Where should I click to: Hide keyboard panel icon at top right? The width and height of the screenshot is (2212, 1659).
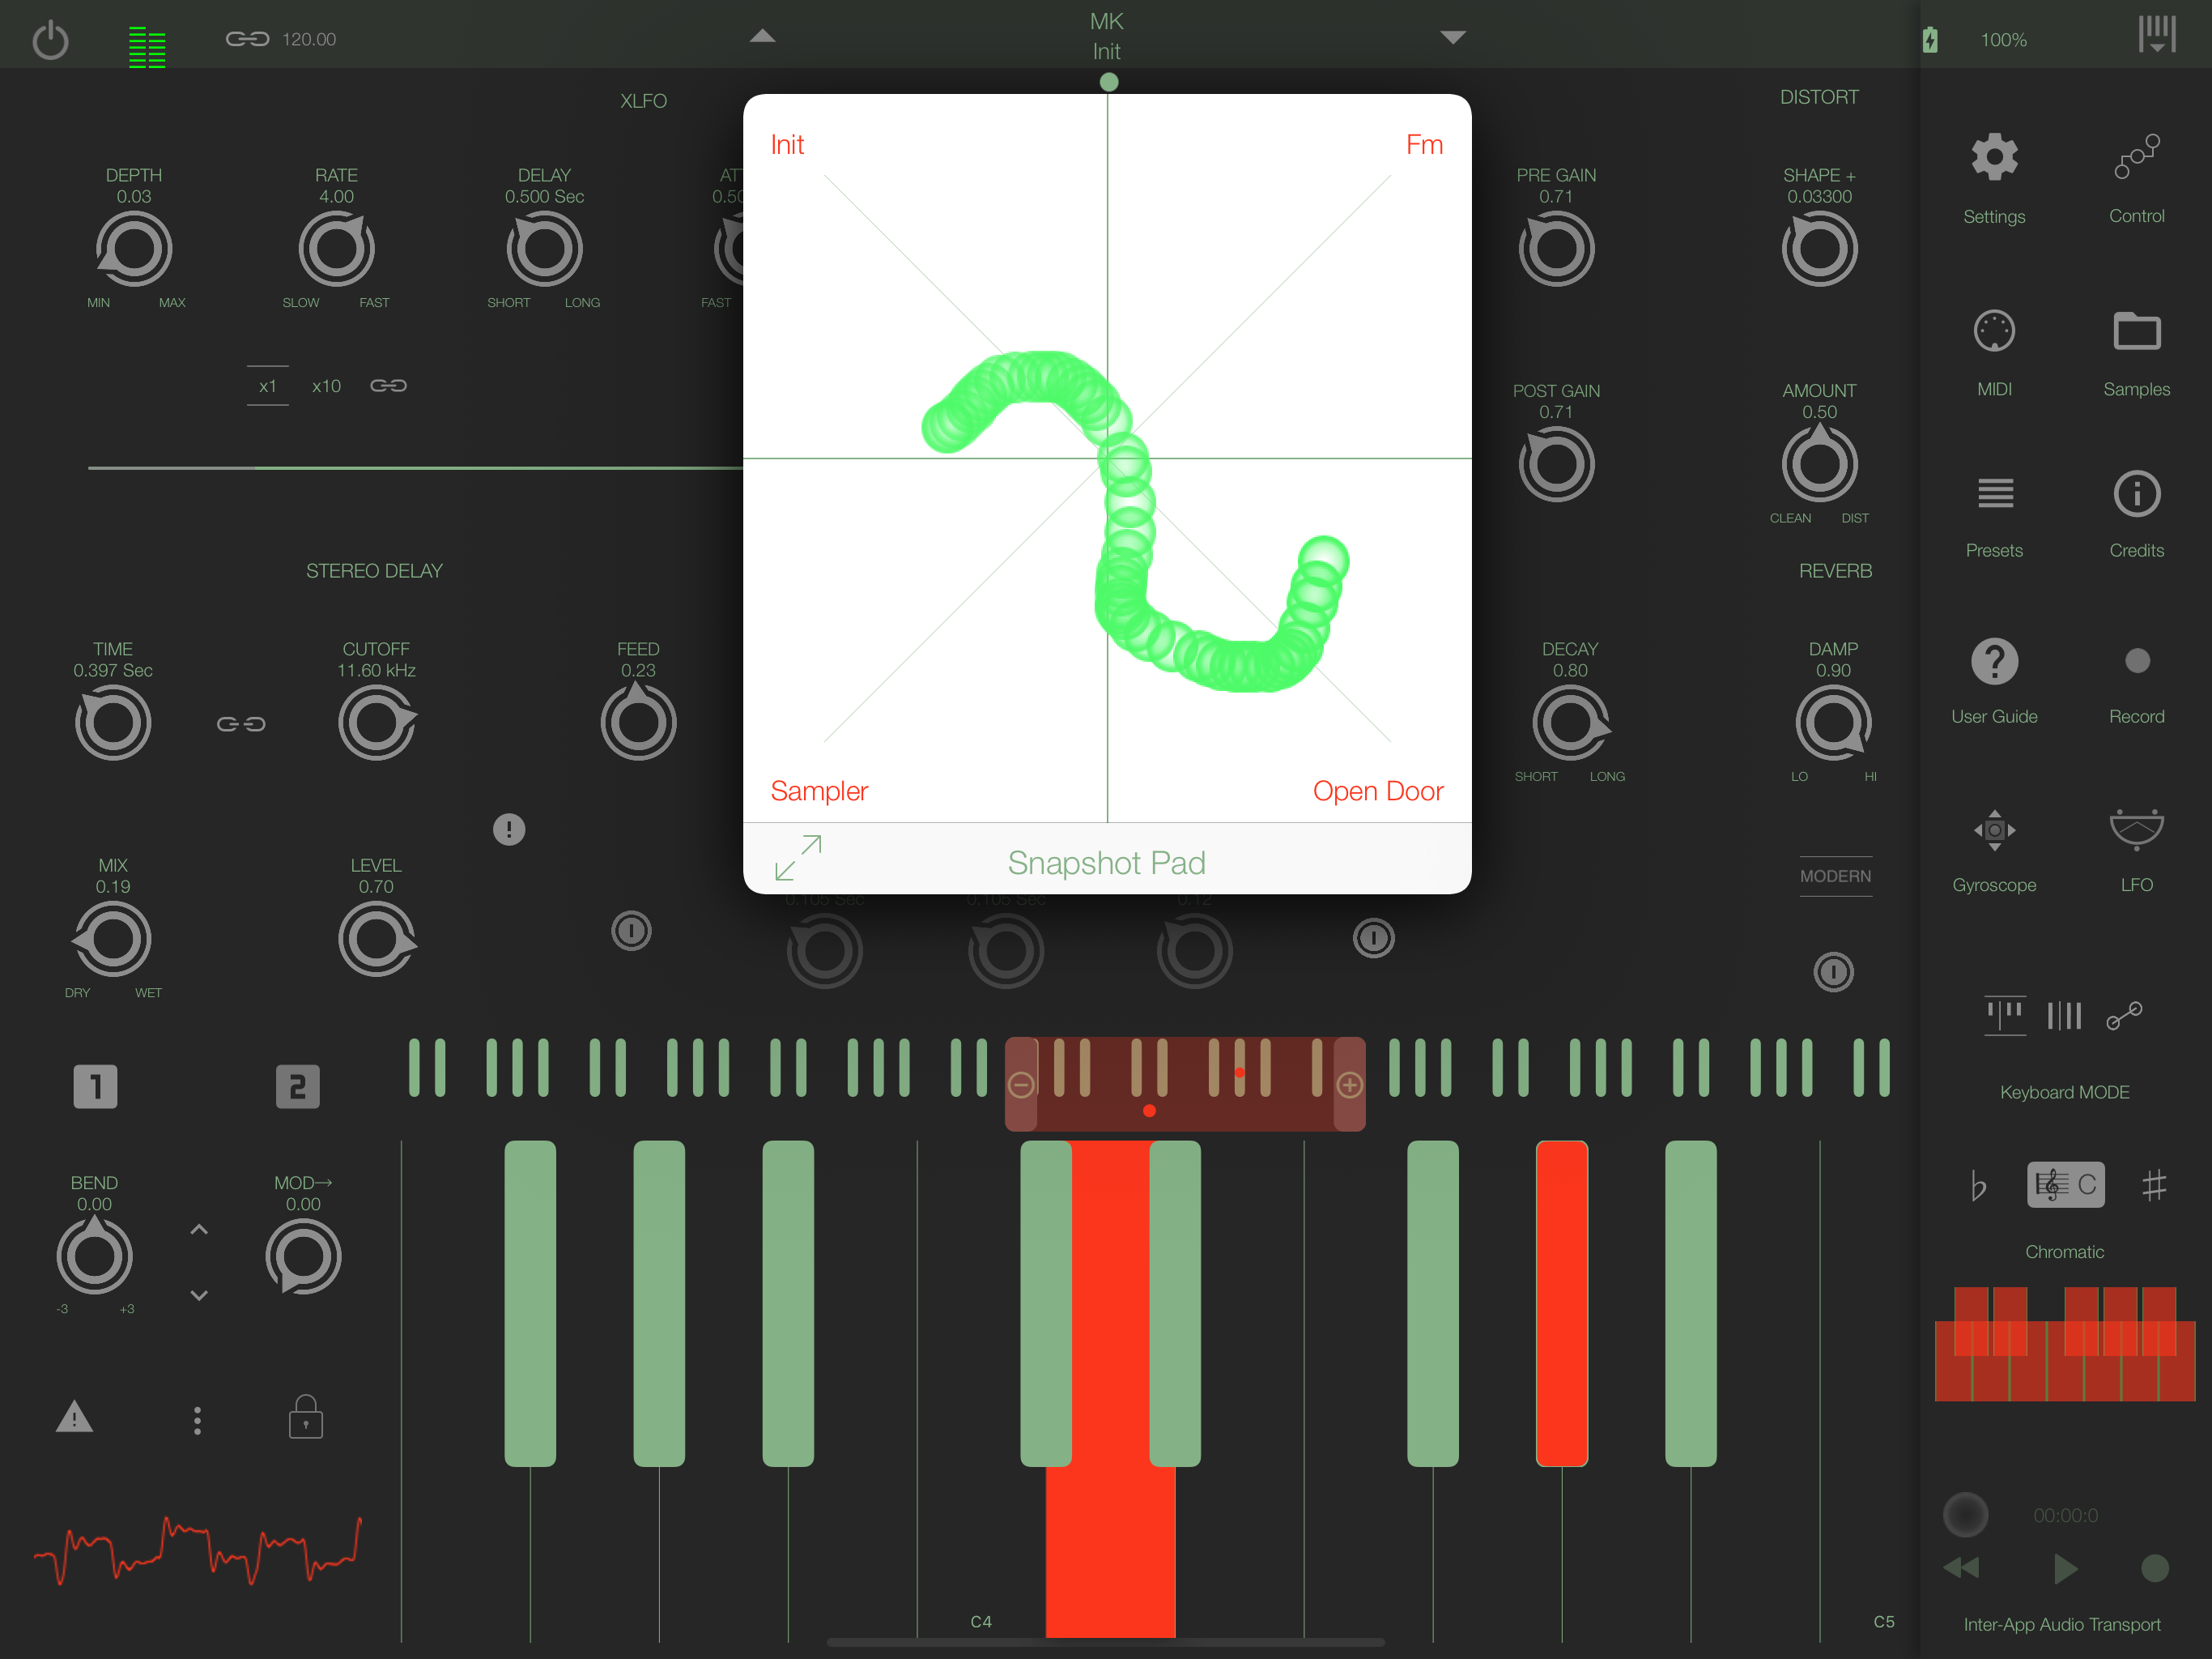pyautogui.click(x=2157, y=34)
